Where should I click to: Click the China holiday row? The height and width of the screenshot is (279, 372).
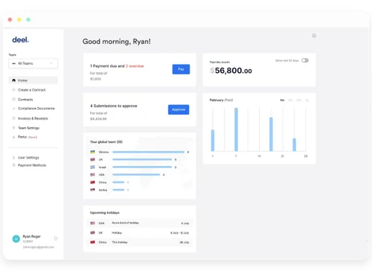point(140,243)
